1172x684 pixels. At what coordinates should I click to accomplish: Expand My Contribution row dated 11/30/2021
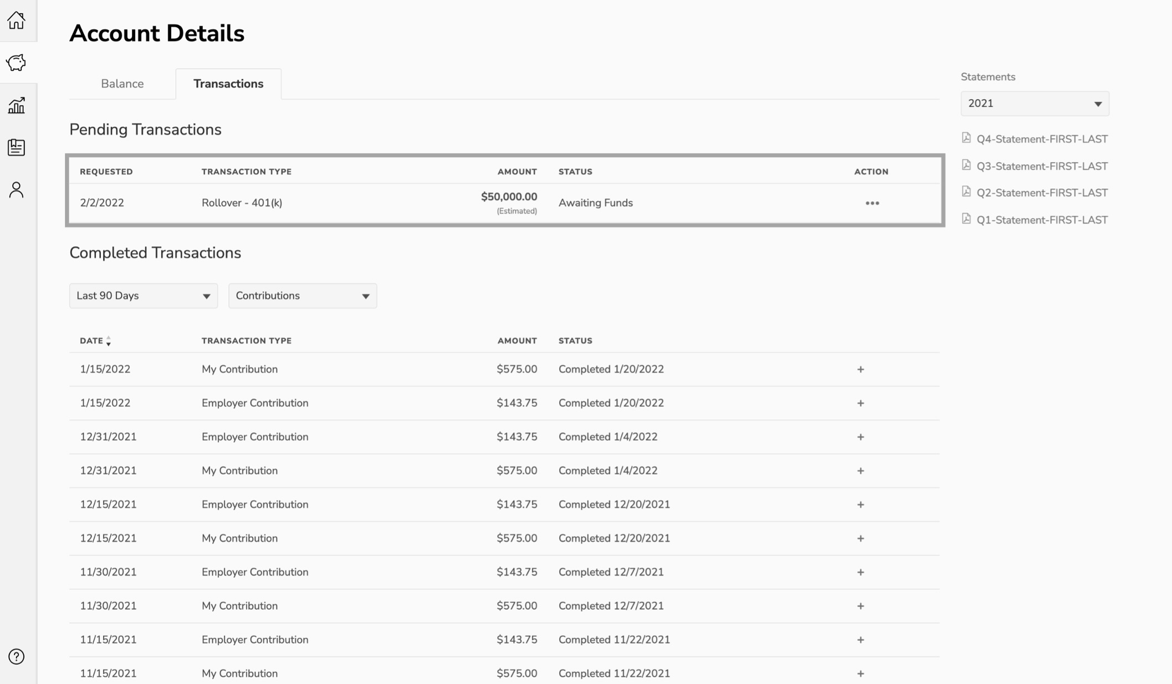(x=861, y=605)
